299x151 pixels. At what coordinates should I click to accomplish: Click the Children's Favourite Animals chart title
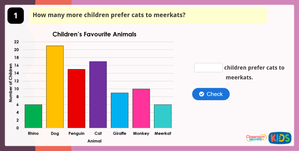click(x=94, y=34)
